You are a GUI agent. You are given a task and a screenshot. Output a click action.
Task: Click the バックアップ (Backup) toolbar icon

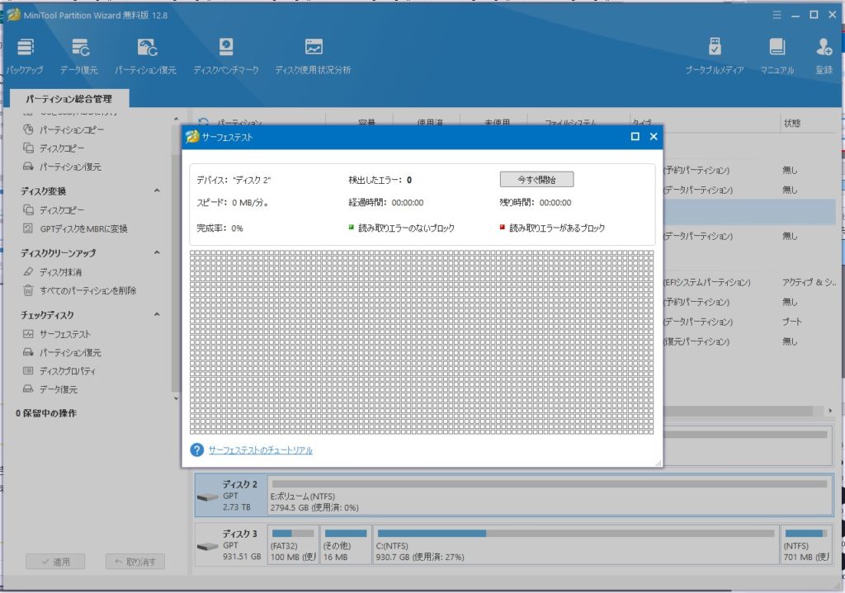click(25, 49)
